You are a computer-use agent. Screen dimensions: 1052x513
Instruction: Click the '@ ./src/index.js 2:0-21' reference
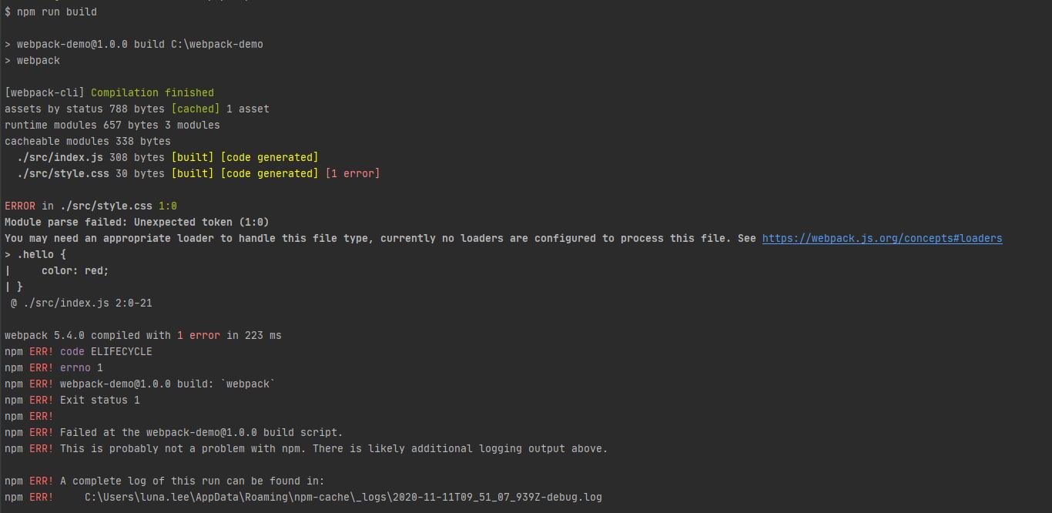tap(81, 303)
